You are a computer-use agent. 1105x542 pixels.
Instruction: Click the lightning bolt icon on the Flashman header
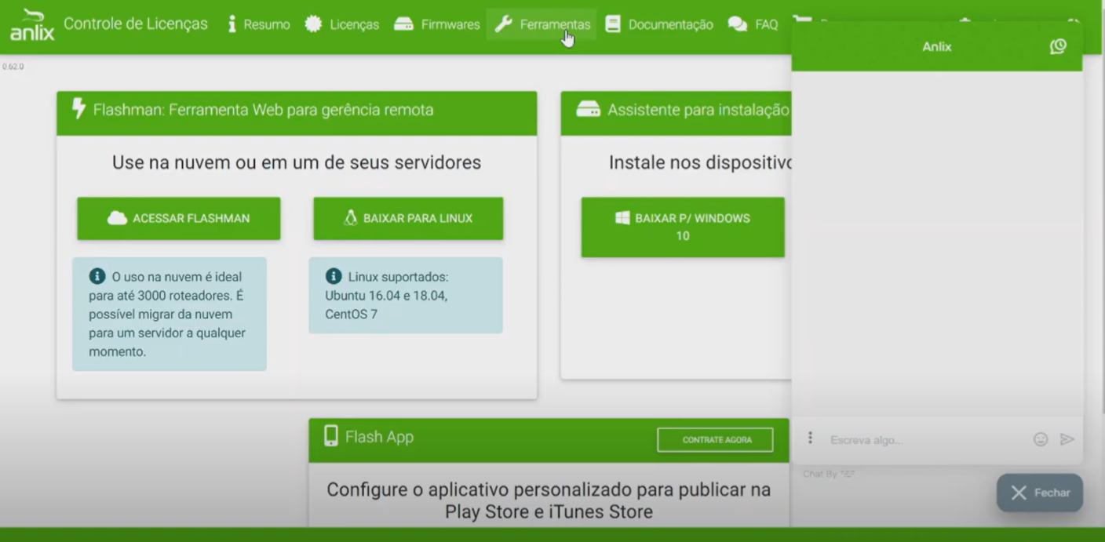[78, 110]
